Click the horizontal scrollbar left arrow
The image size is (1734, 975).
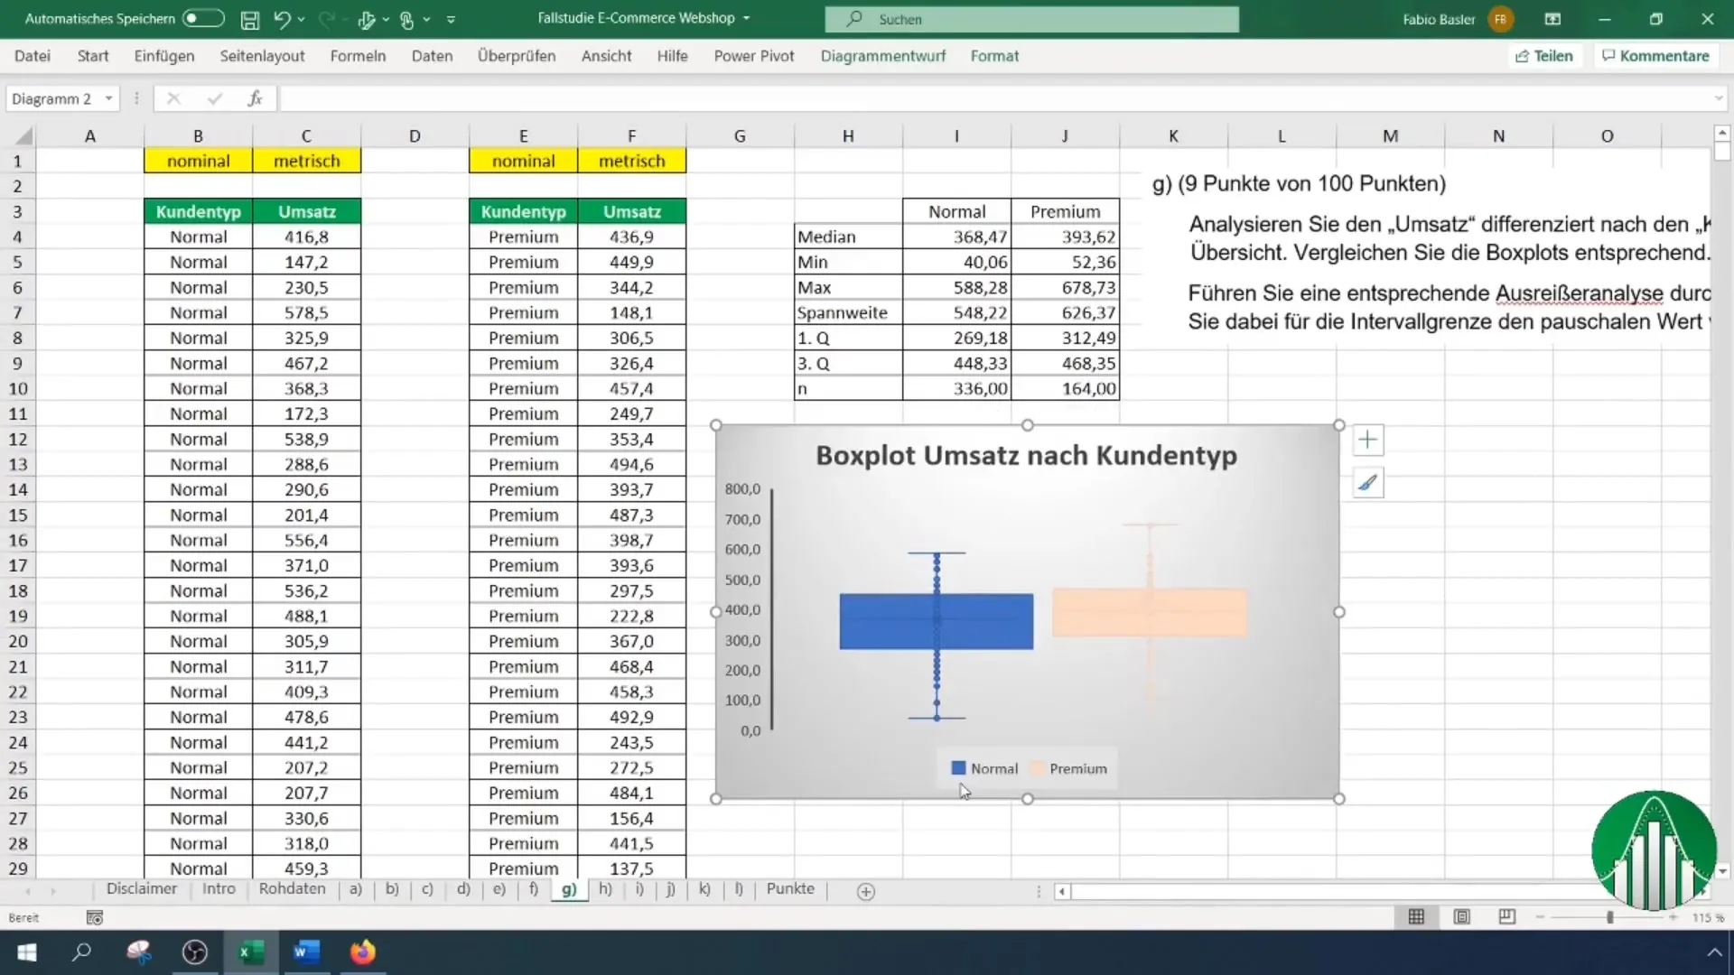click(1062, 892)
